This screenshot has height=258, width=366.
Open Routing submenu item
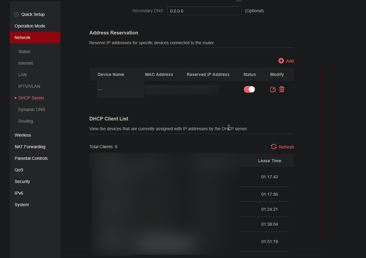tap(26, 121)
